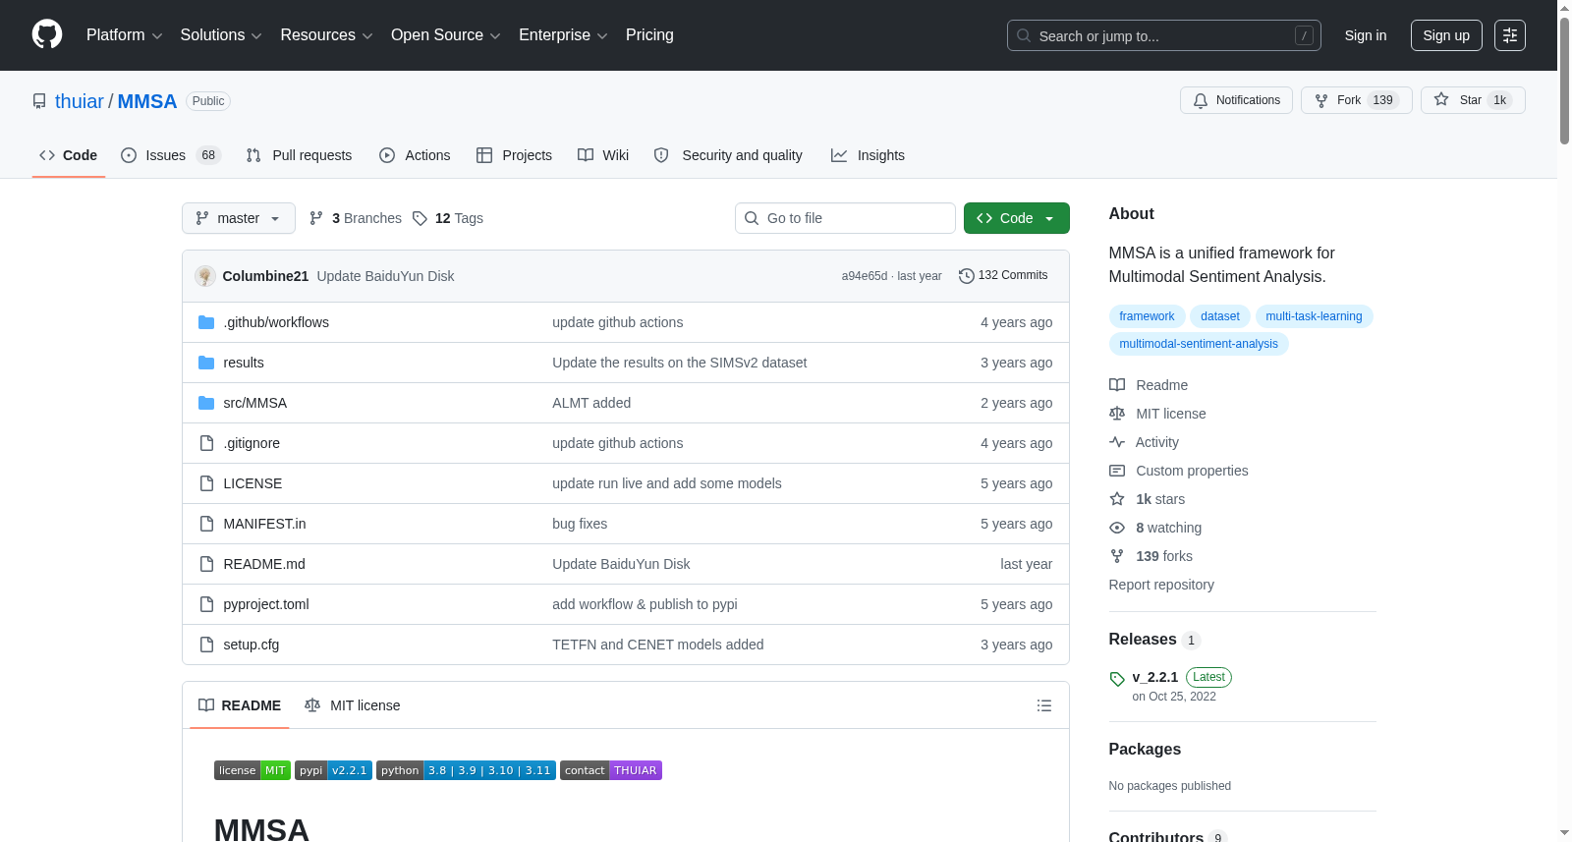Click the .gitignore file icon
This screenshot has height=842, width=1572.
point(206,443)
